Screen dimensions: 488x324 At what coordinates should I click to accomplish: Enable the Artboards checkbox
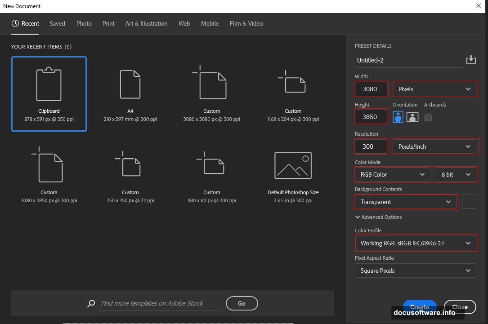428,118
